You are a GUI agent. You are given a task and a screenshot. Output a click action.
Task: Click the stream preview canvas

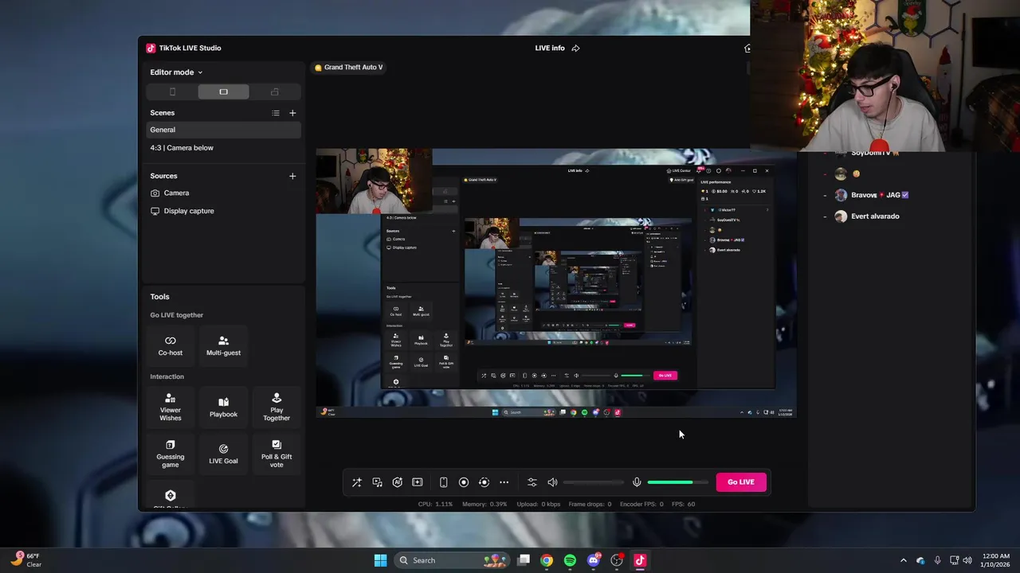click(556, 283)
